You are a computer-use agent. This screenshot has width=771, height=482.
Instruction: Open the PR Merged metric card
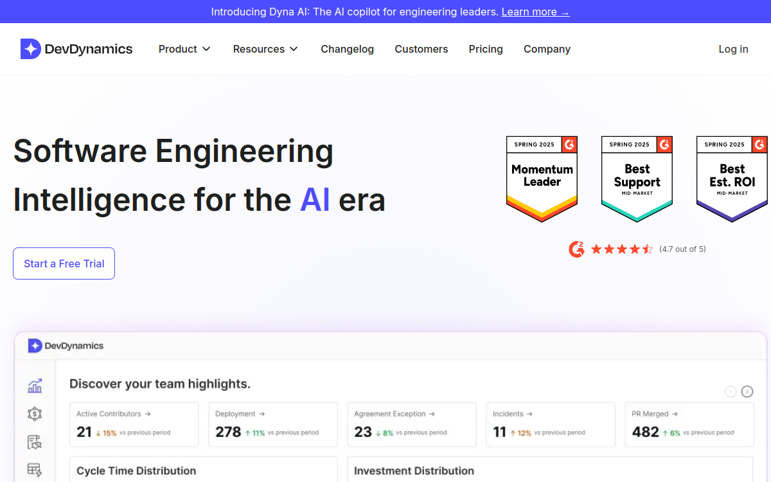pyautogui.click(x=689, y=425)
